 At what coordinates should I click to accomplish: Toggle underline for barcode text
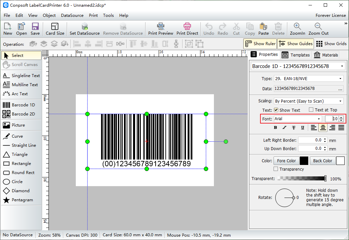click(303, 128)
